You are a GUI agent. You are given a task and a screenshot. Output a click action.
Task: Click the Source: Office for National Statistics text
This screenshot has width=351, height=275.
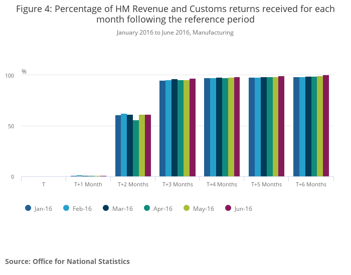(x=67, y=261)
